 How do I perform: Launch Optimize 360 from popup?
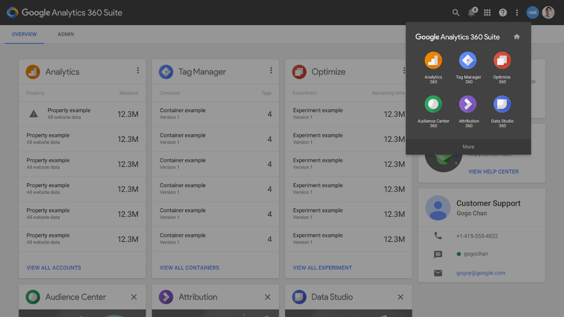pos(502,67)
